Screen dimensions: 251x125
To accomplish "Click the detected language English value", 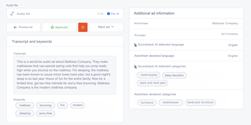I will coord(233,45).
